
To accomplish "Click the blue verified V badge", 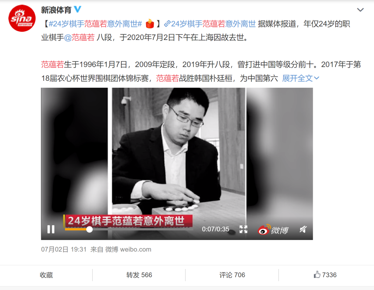I will 78,9.
